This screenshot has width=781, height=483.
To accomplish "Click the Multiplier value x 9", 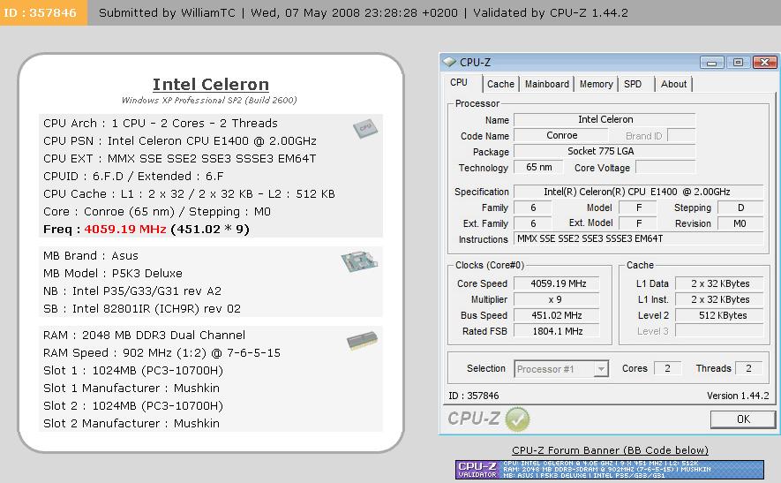I will pyautogui.click(x=557, y=299).
